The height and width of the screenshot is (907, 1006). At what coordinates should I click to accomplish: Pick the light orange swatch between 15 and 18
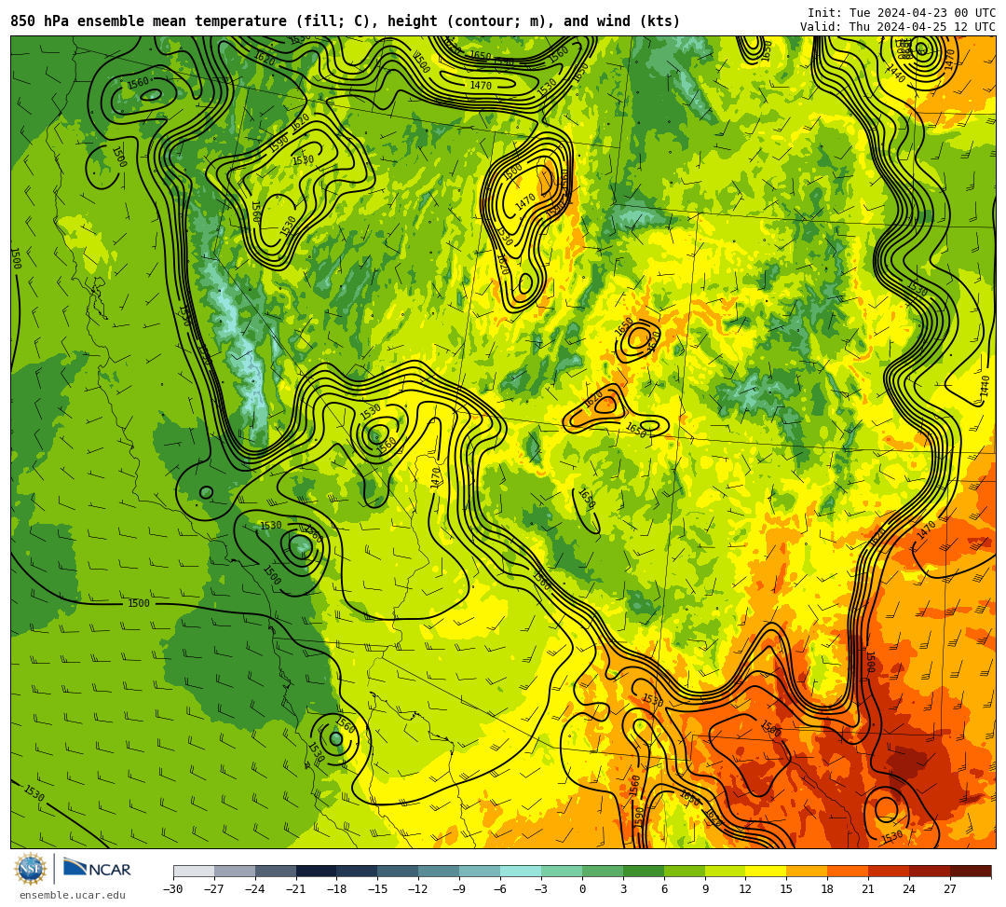(807, 871)
